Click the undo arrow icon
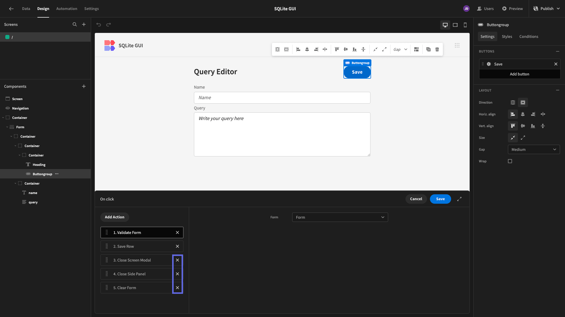Viewport: 565px width, 317px height. pyautogui.click(x=99, y=25)
